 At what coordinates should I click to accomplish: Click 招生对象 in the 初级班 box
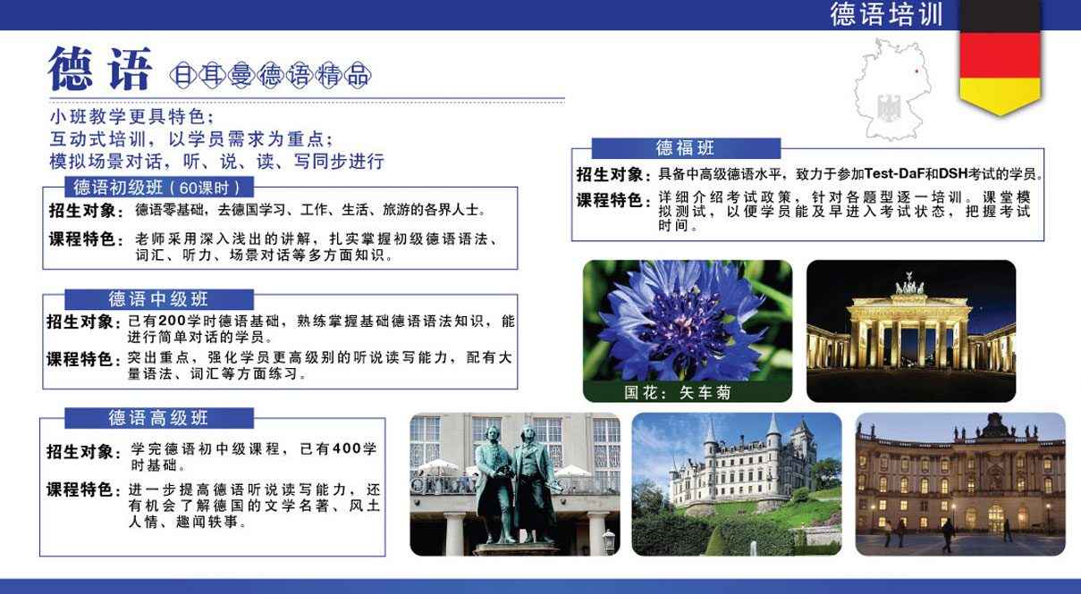click(84, 212)
